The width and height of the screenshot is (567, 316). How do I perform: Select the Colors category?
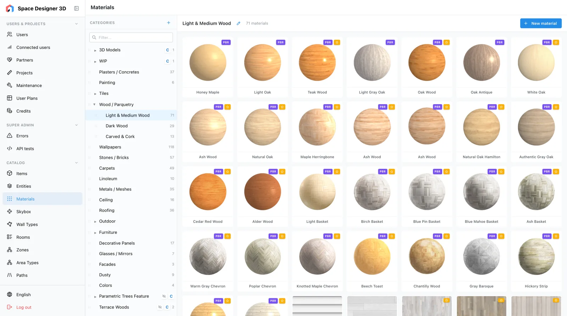tap(131, 285)
